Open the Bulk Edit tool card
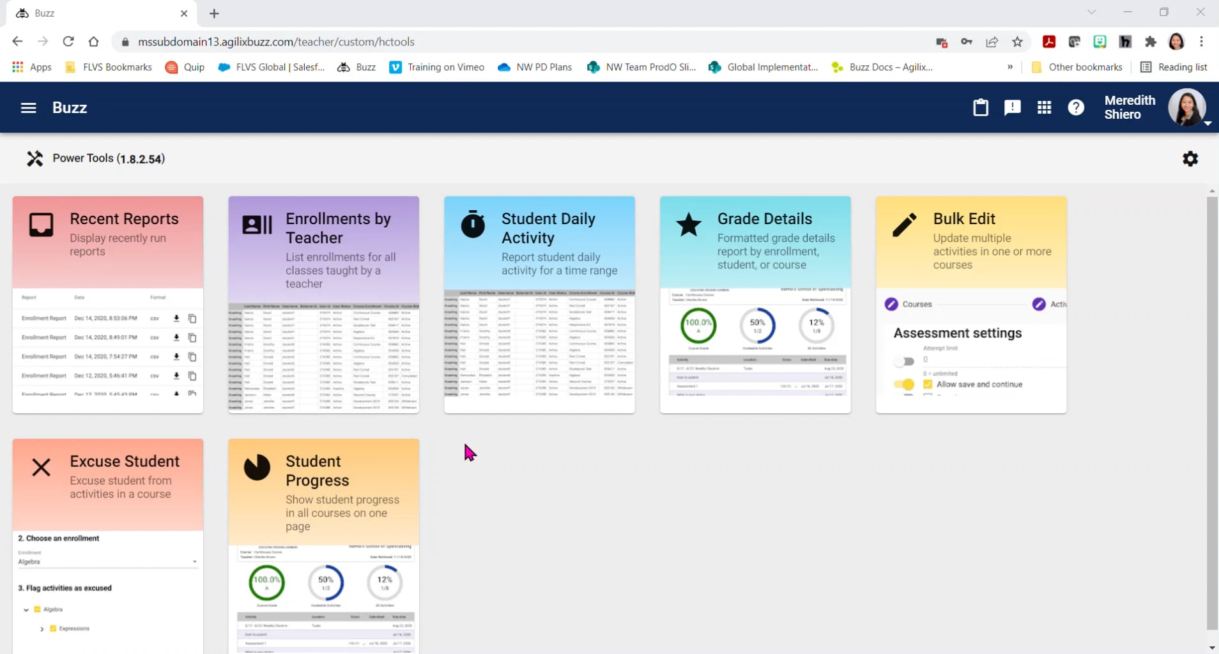The height and width of the screenshot is (654, 1219). click(x=971, y=305)
